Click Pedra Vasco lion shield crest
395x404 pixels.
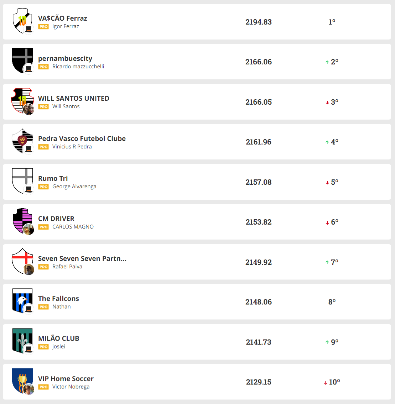click(22, 140)
